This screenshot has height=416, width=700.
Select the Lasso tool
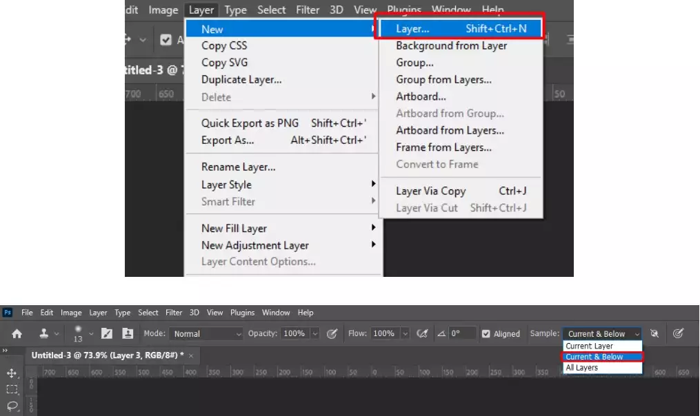[x=11, y=404]
